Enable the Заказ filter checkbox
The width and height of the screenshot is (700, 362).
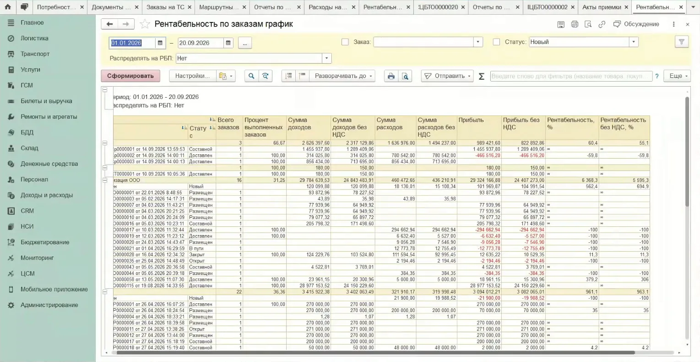345,42
